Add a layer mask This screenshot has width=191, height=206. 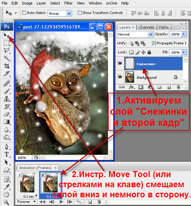point(141,87)
